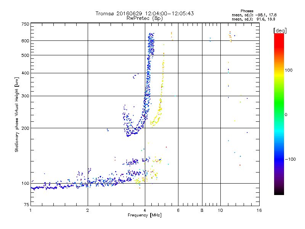Click the frequency axis tick "2"
The width and height of the screenshot is (305, 229).
[x=88, y=210]
